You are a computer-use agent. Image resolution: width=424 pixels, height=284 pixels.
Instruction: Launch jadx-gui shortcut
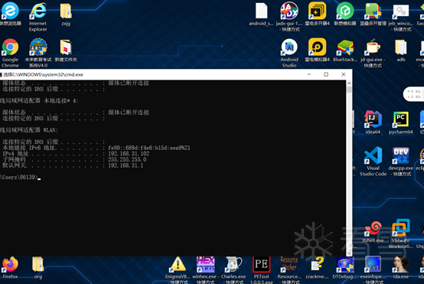click(x=289, y=17)
